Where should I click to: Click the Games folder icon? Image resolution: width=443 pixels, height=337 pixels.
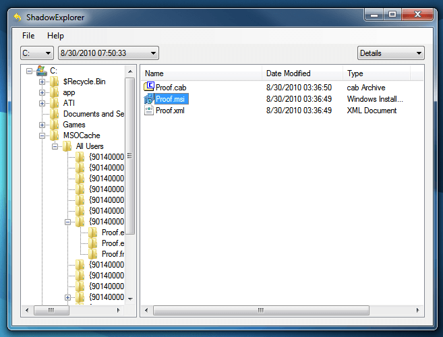(55, 125)
